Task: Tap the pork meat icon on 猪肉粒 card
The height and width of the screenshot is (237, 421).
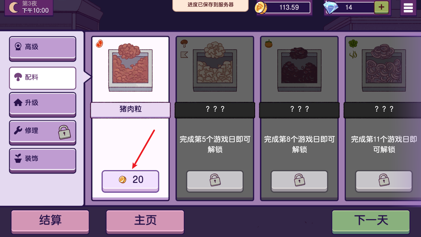Action: [x=99, y=44]
